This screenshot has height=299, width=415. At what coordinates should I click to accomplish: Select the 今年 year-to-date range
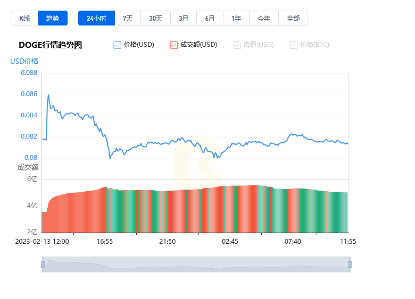(x=264, y=18)
